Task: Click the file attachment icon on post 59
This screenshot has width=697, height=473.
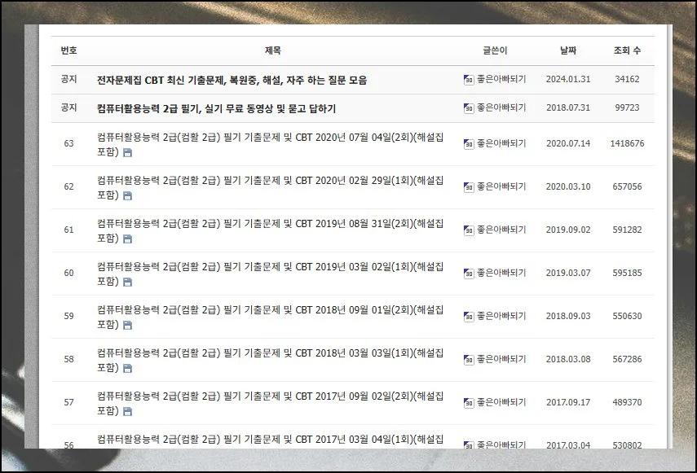Action: point(127,325)
